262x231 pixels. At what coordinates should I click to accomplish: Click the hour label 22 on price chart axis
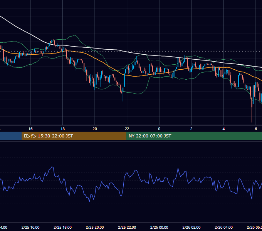(127, 129)
